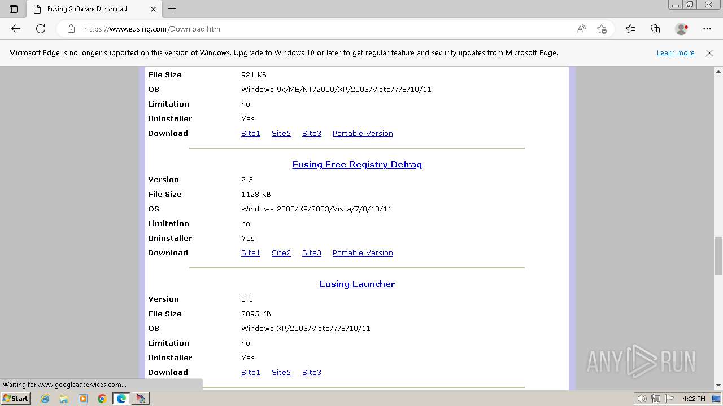Open the clock showing 4:22 PM
Viewport: 723px width, 406px height.
click(694, 399)
